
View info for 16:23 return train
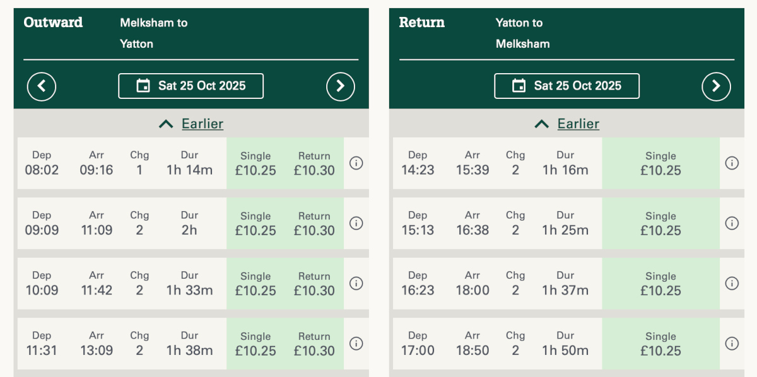732,284
